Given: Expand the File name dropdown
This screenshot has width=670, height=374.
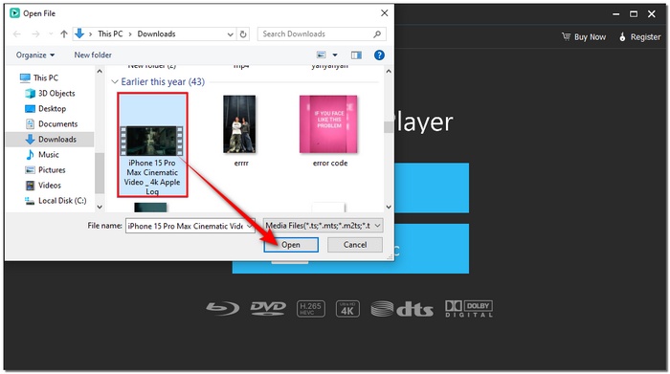Looking at the screenshot, I should coord(250,227).
